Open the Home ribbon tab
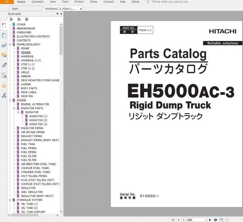The width and height of the screenshot is (243, 222). point(21,2)
